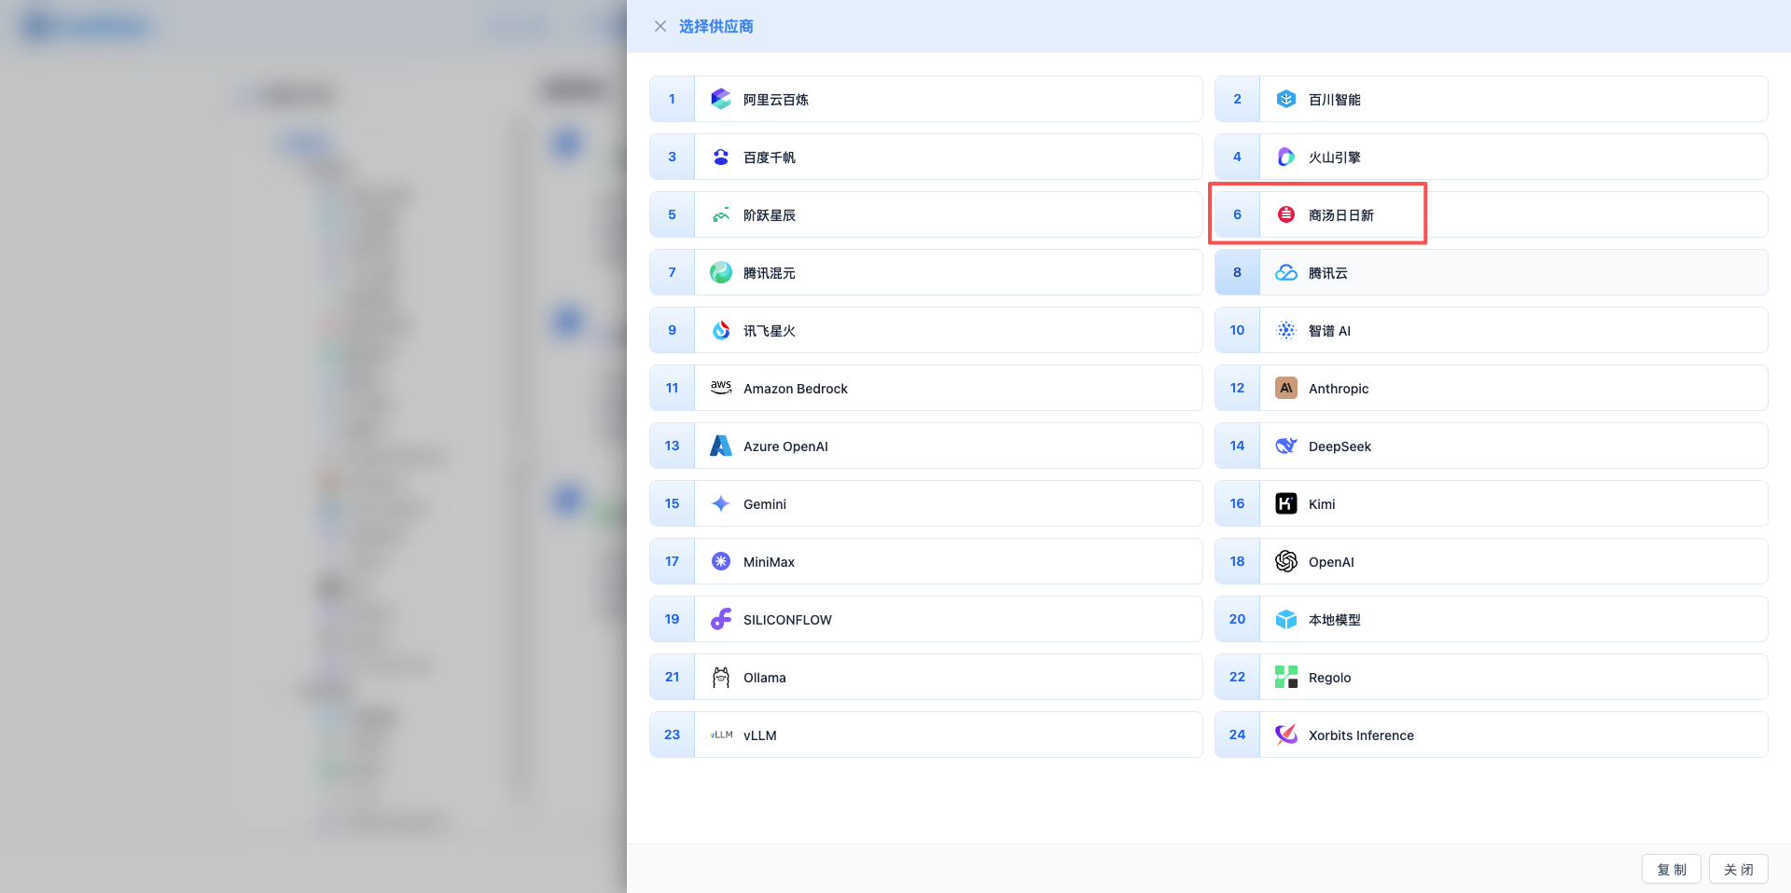
Task: Click the Amazon Bedrock aws icon
Action: (720, 388)
